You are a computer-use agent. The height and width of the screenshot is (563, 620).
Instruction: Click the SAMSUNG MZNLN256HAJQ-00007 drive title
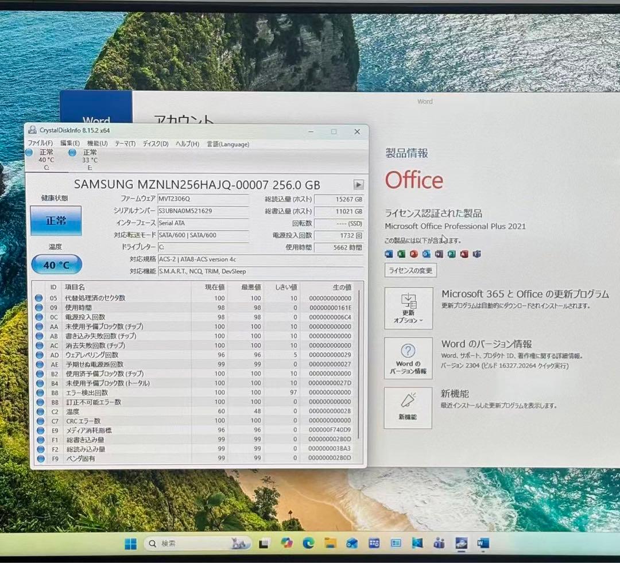pyautogui.click(x=197, y=185)
